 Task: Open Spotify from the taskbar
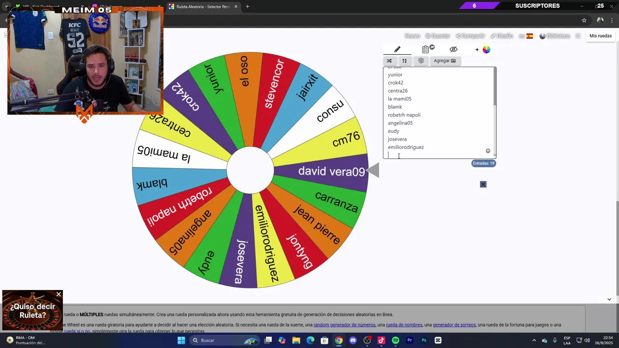[396, 340]
